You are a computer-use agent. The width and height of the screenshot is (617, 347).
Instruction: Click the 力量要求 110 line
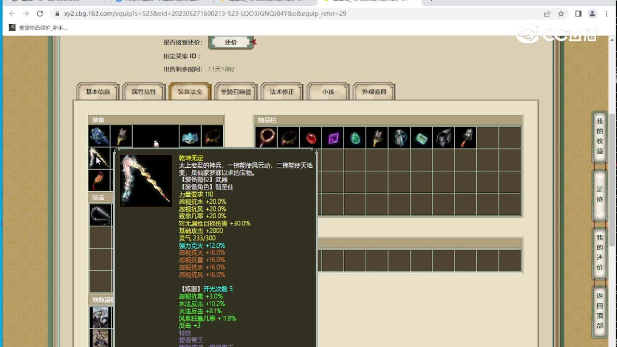click(196, 194)
